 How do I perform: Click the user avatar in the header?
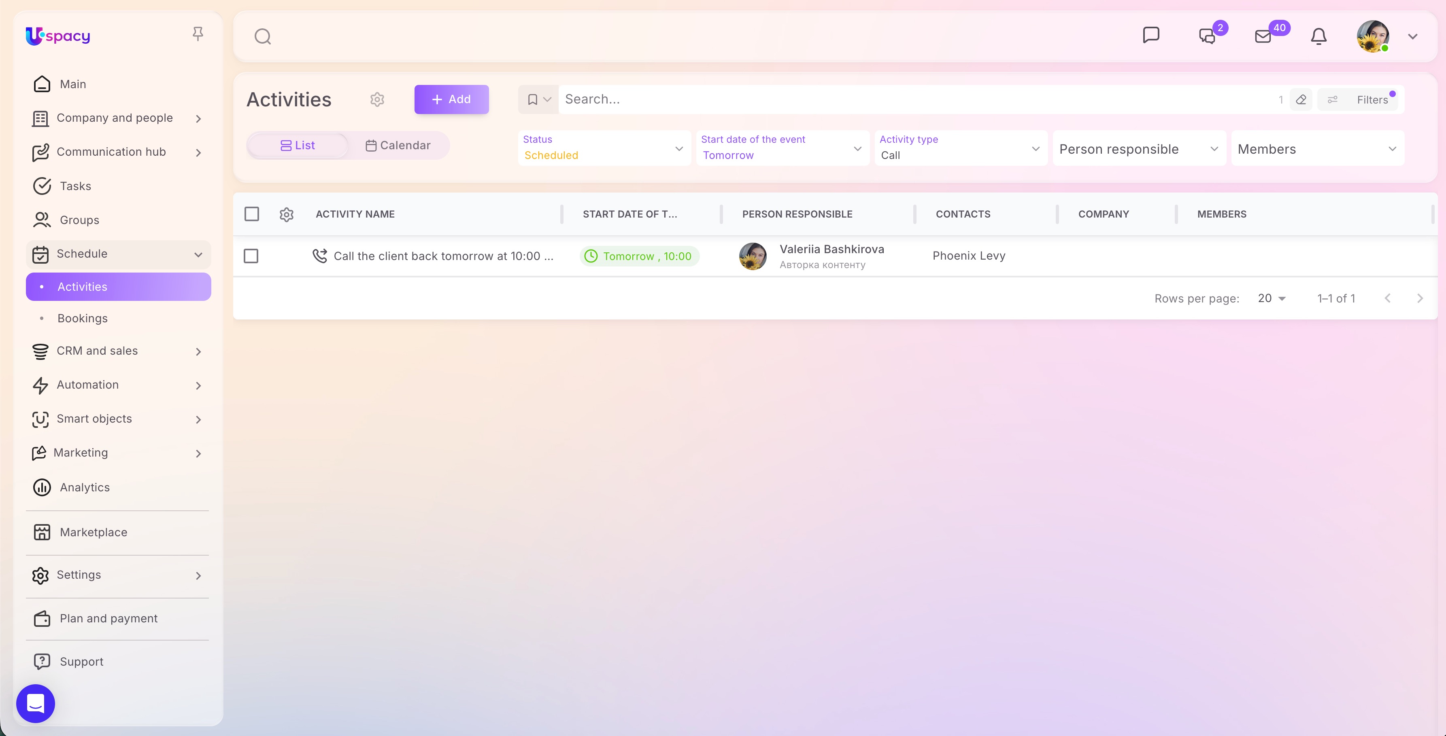(1373, 36)
